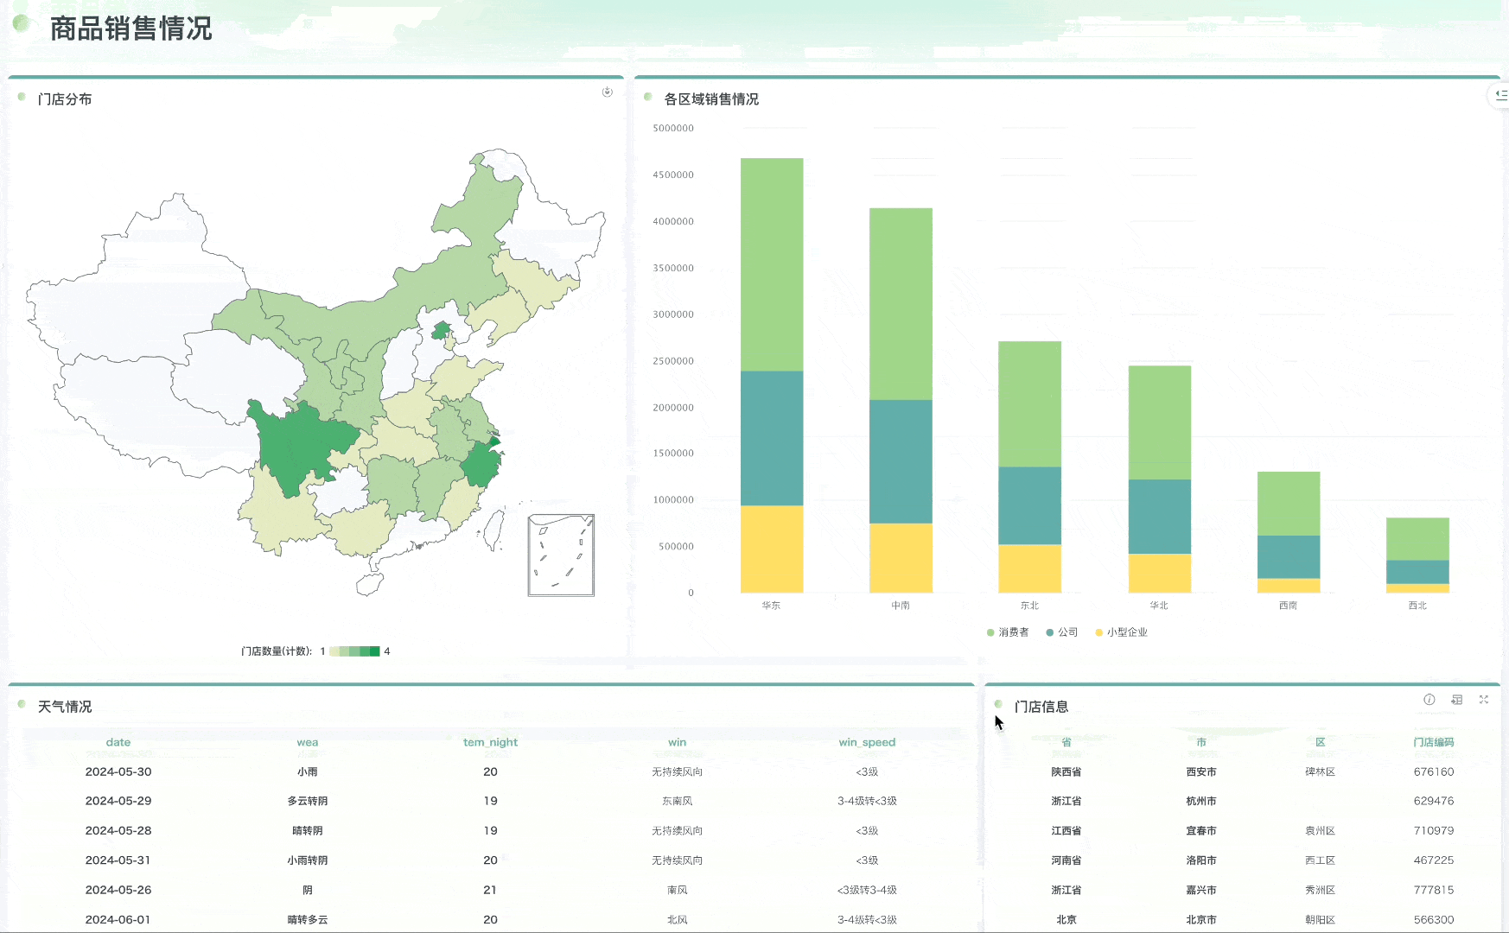Click the store code 710979
Viewport: 1509px width, 933px height.
coord(1434,830)
